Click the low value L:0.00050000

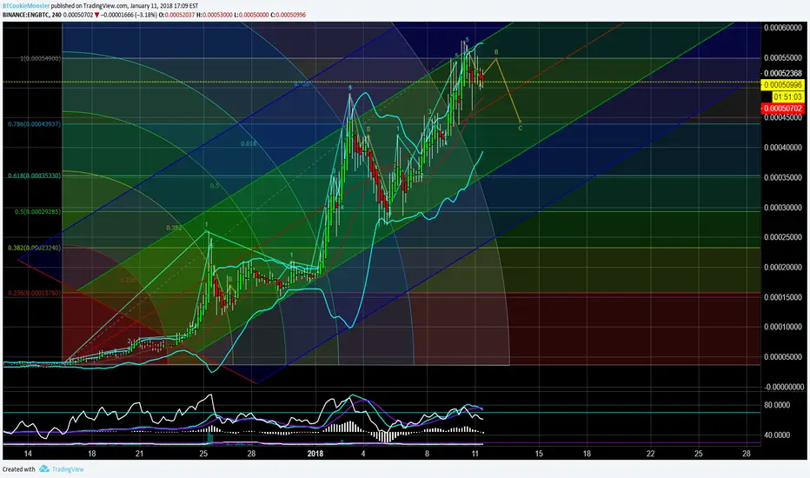tap(251, 15)
